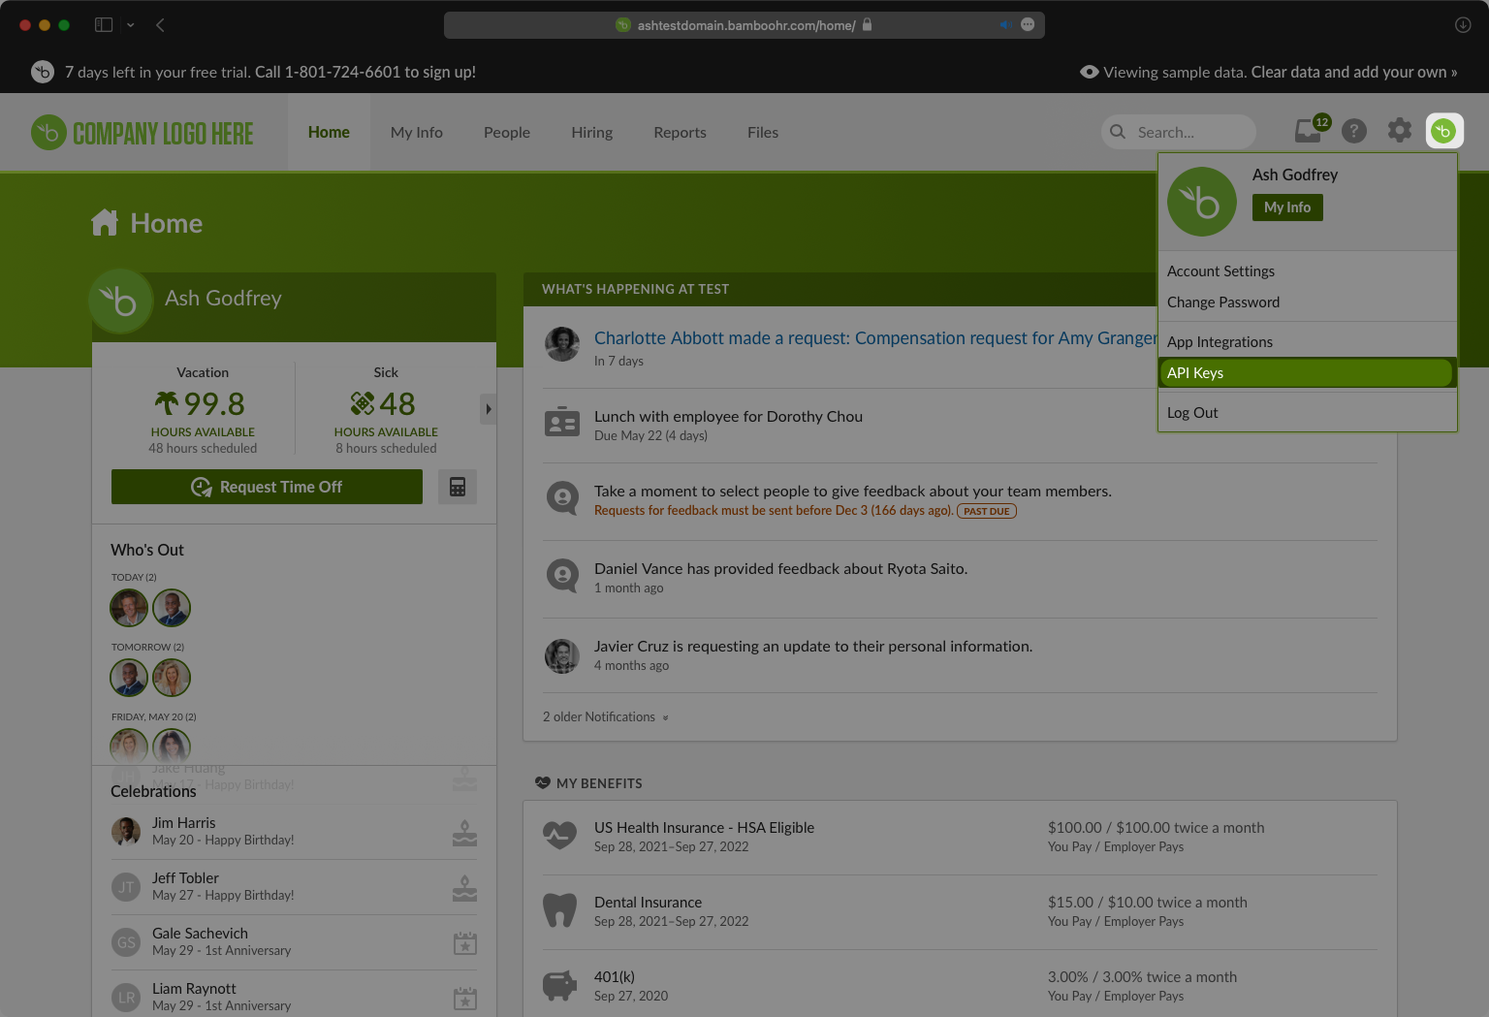Click the green My Info button

click(x=1286, y=207)
